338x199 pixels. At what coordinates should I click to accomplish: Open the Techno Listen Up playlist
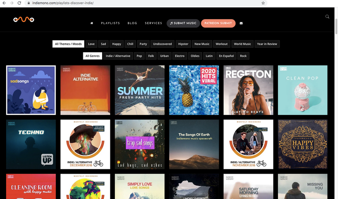tap(31, 144)
